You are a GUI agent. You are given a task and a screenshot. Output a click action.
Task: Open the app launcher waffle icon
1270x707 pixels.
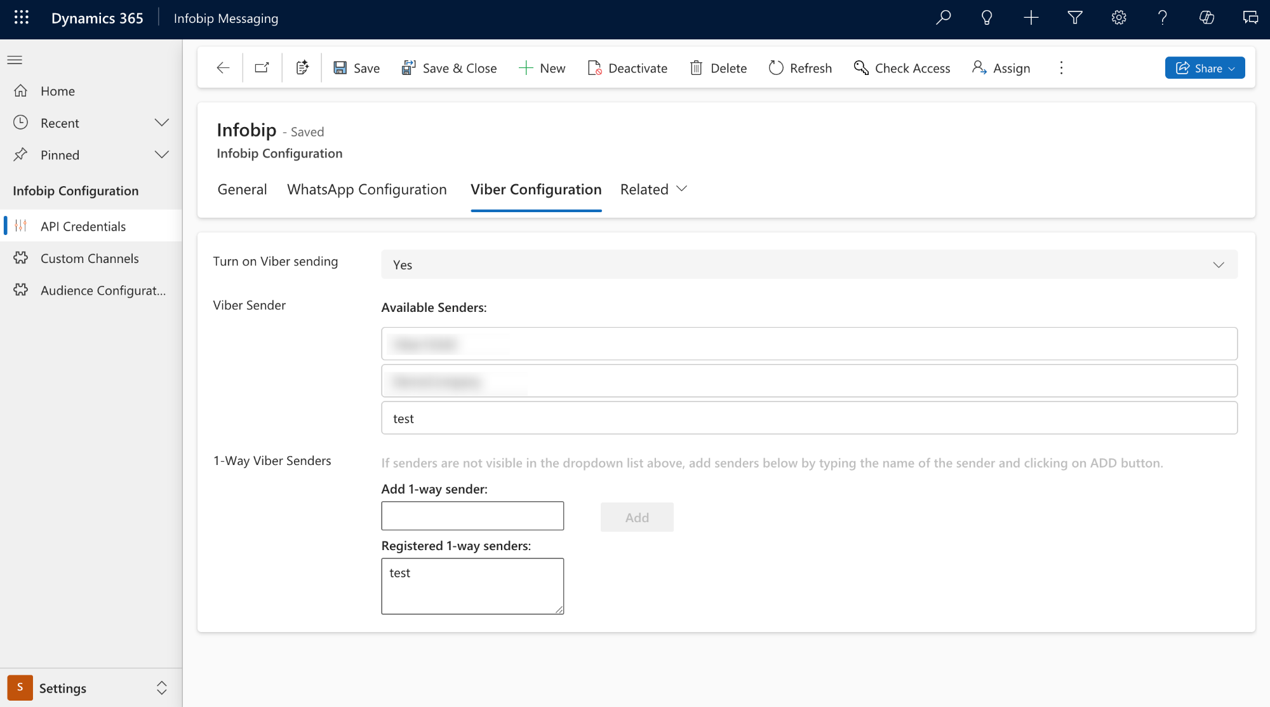click(22, 18)
